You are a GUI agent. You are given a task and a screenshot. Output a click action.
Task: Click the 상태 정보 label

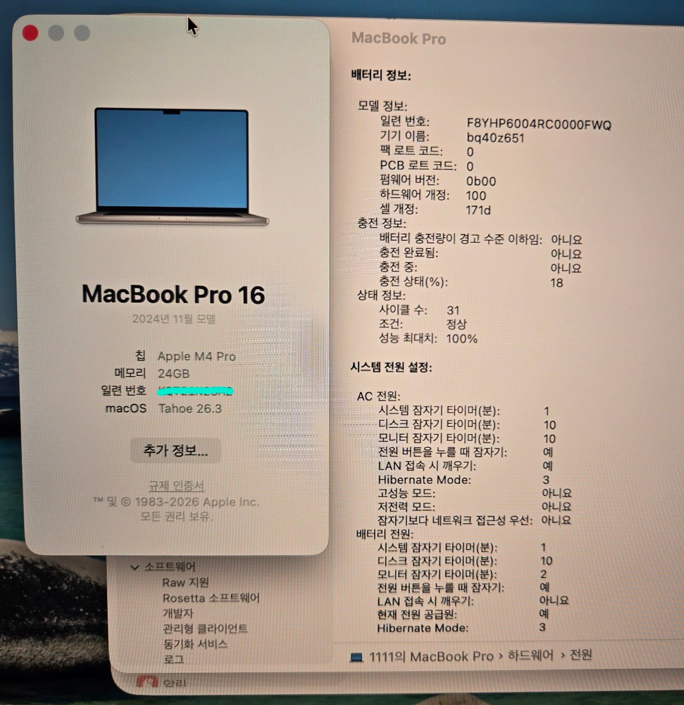point(381,295)
